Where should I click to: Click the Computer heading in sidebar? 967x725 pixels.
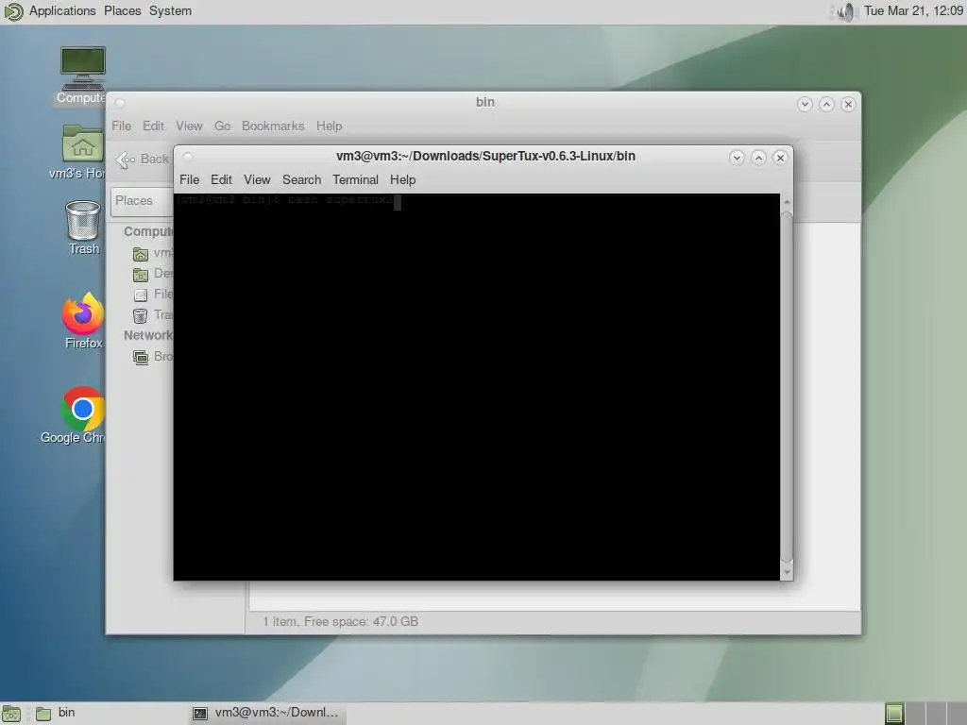click(x=148, y=231)
